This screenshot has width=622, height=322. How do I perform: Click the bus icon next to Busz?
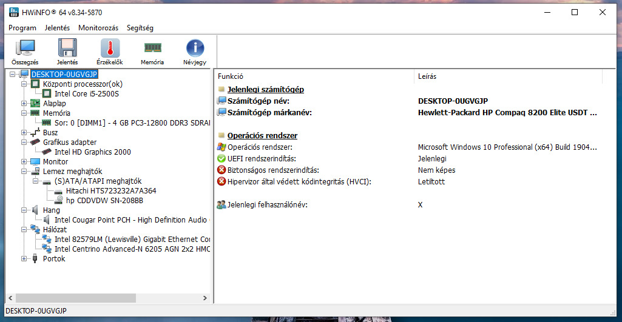(36, 132)
